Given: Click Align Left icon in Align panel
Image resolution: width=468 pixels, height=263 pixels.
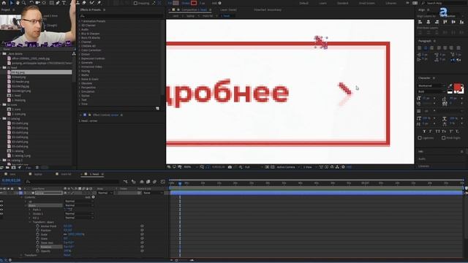Looking at the screenshot, I should 420,22.
